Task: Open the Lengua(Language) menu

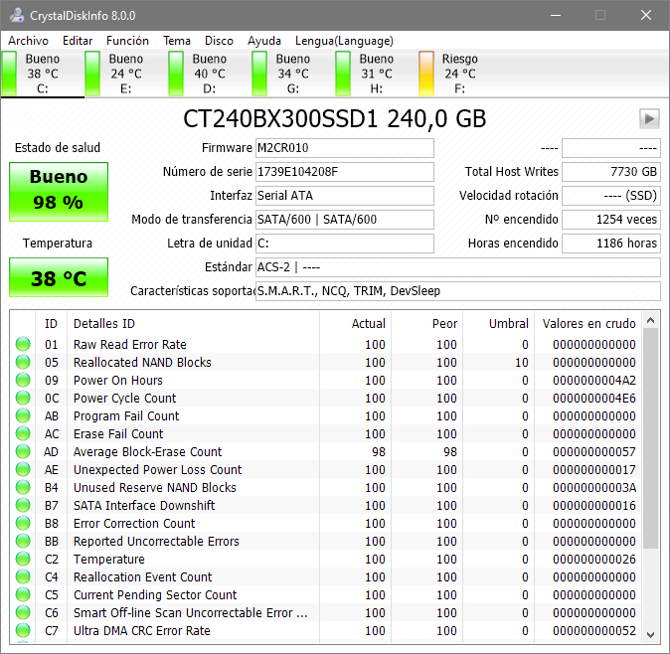Action: click(x=344, y=41)
